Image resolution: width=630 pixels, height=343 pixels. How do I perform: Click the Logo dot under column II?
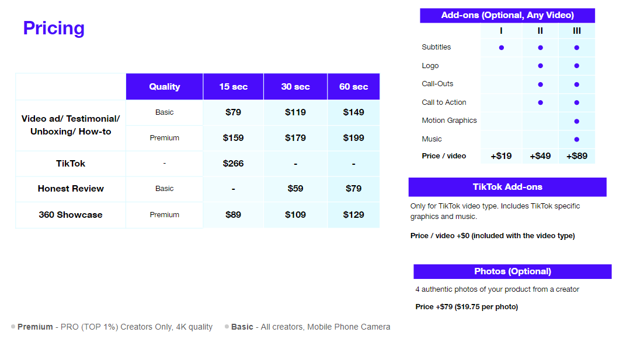pos(541,66)
